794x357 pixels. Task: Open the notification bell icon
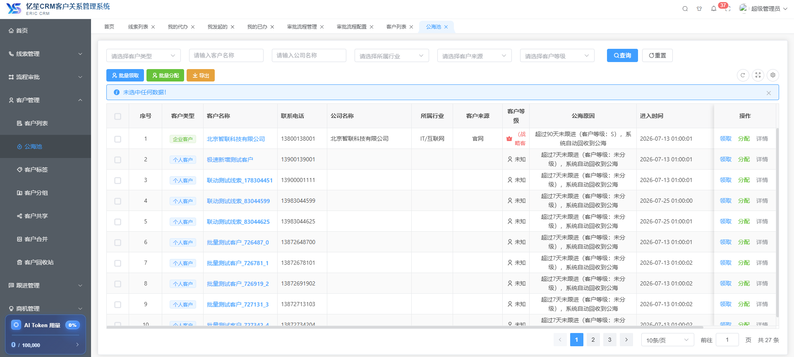click(714, 9)
